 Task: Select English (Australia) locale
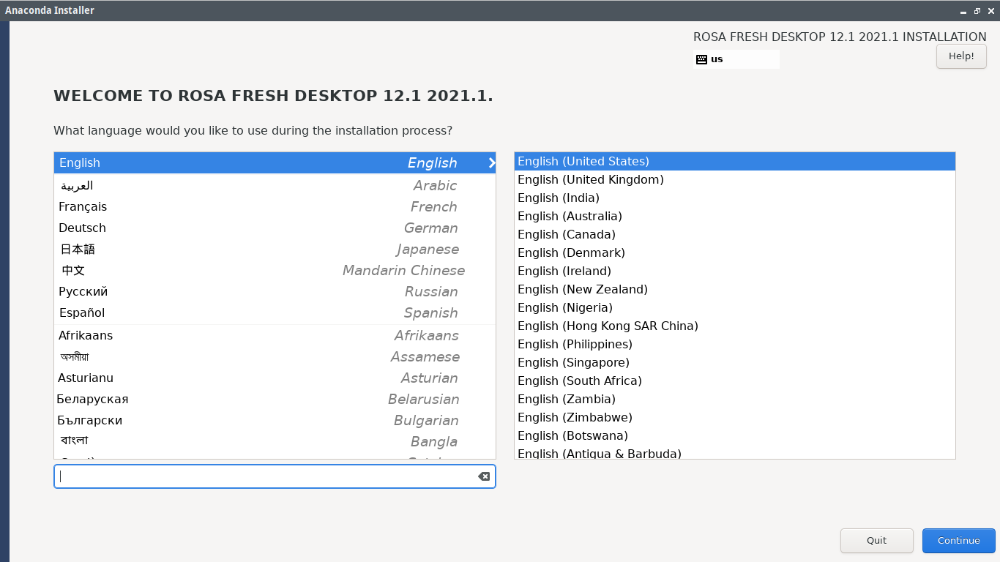coord(735,216)
